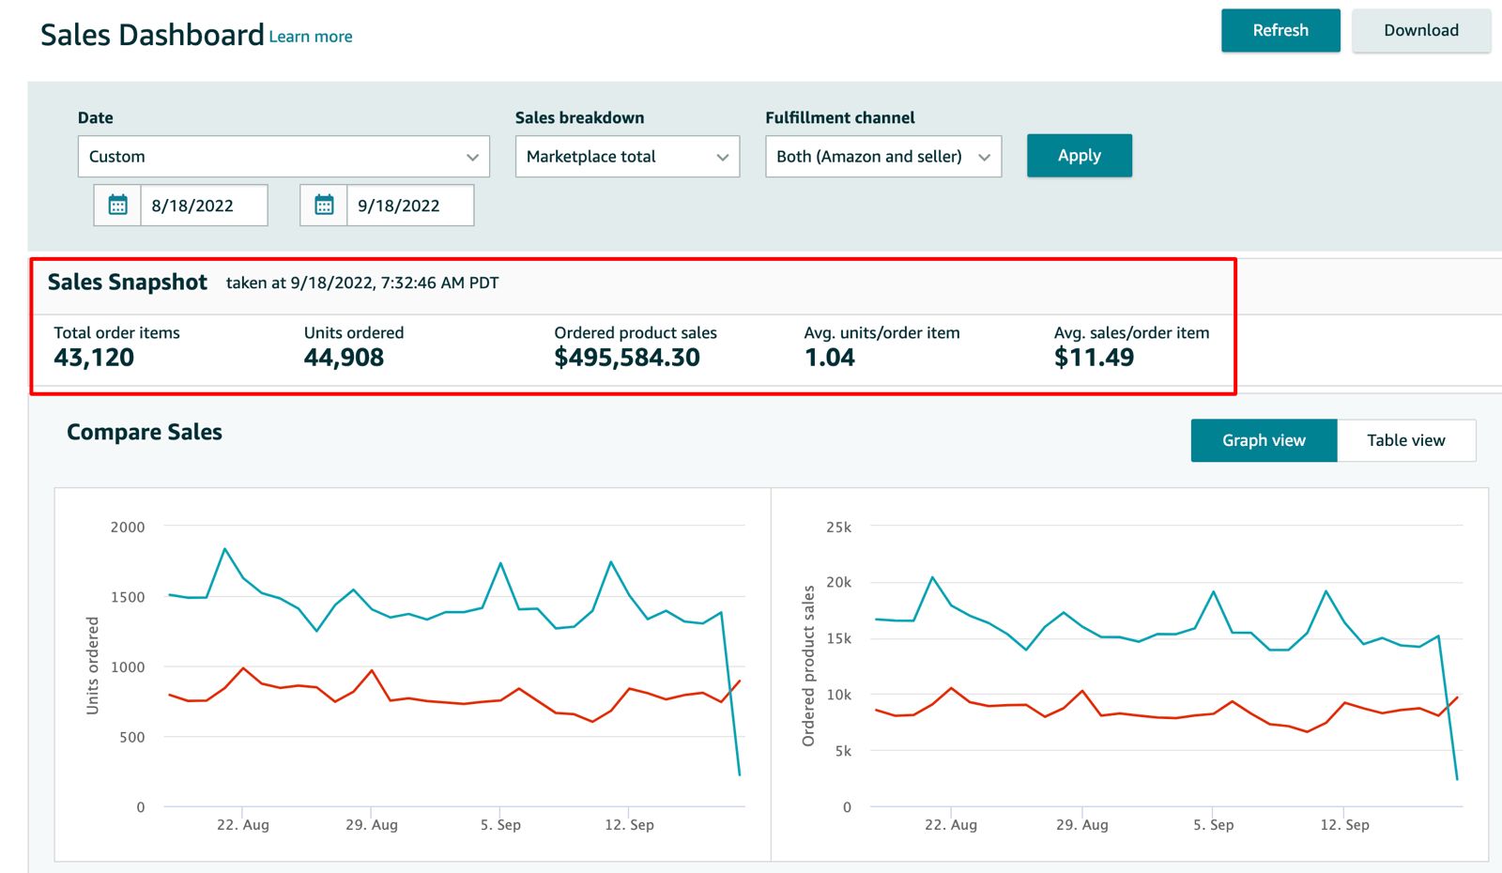1502x873 pixels.
Task: Click 12. Sep on ordered product sales chart
Action: 1344,824
